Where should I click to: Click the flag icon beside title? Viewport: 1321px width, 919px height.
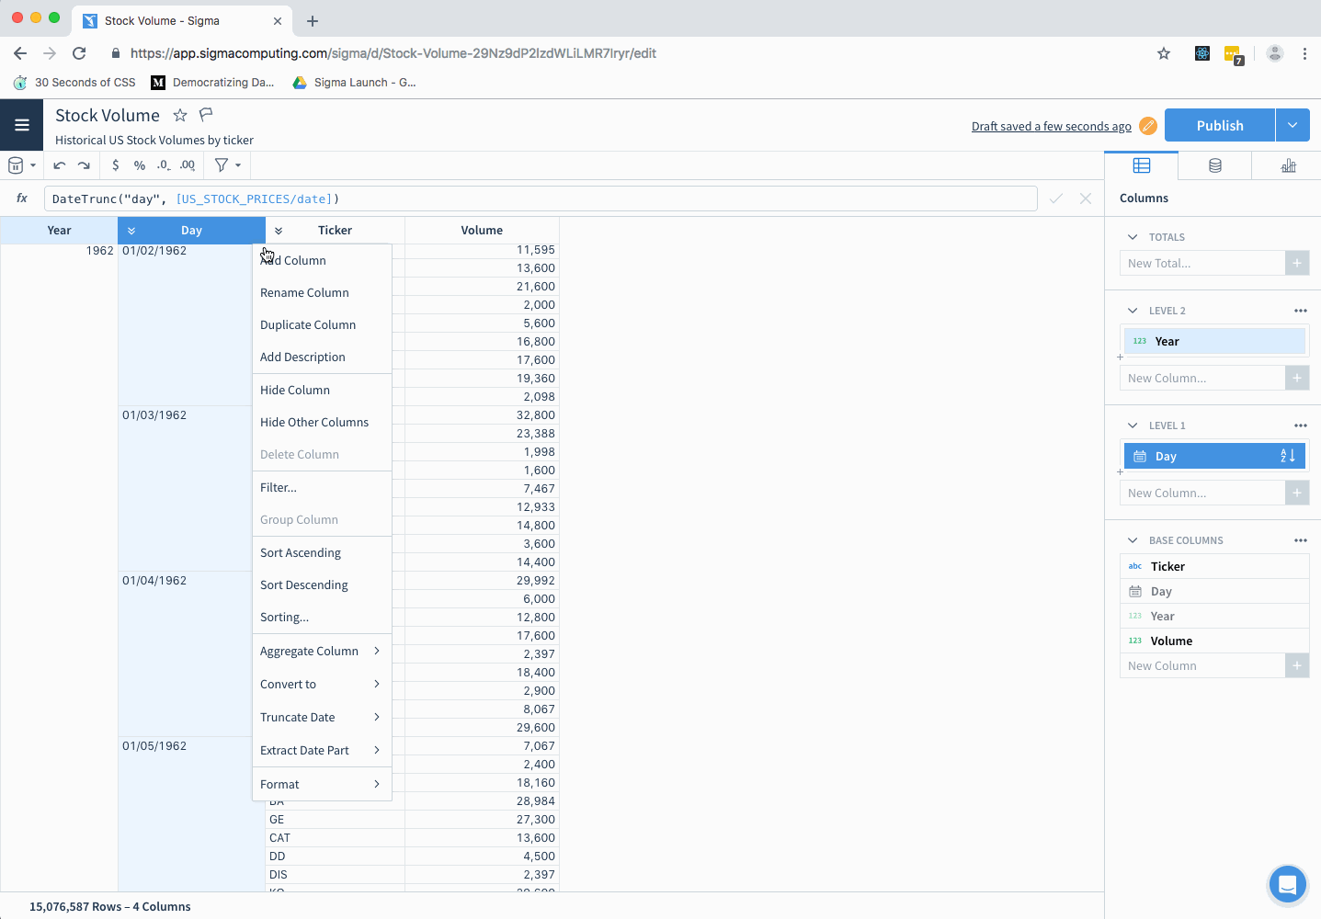206,115
